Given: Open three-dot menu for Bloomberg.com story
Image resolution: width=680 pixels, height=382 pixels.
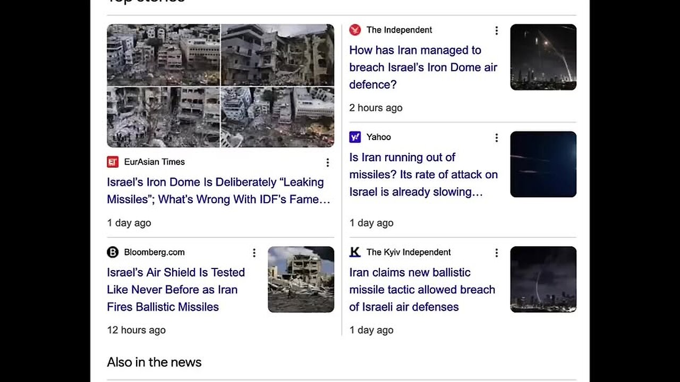Looking at the screenshot, I should 254,253.
